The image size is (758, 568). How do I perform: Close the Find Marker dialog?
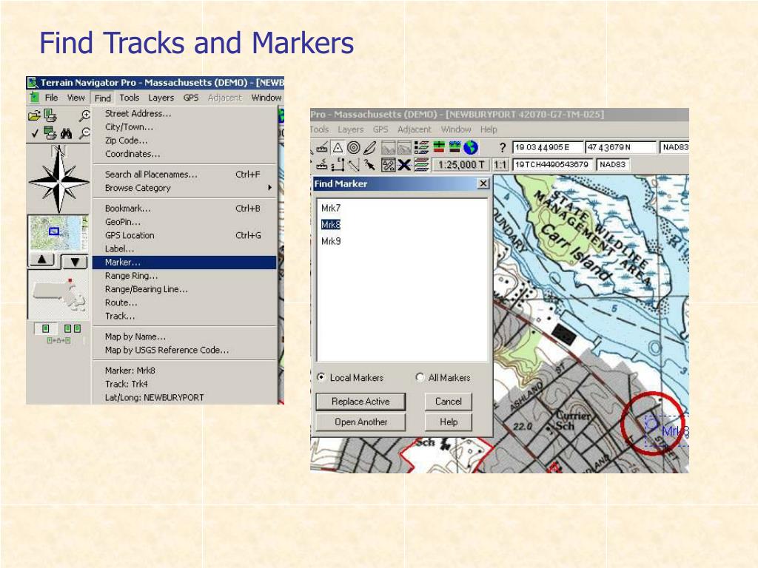483,183
